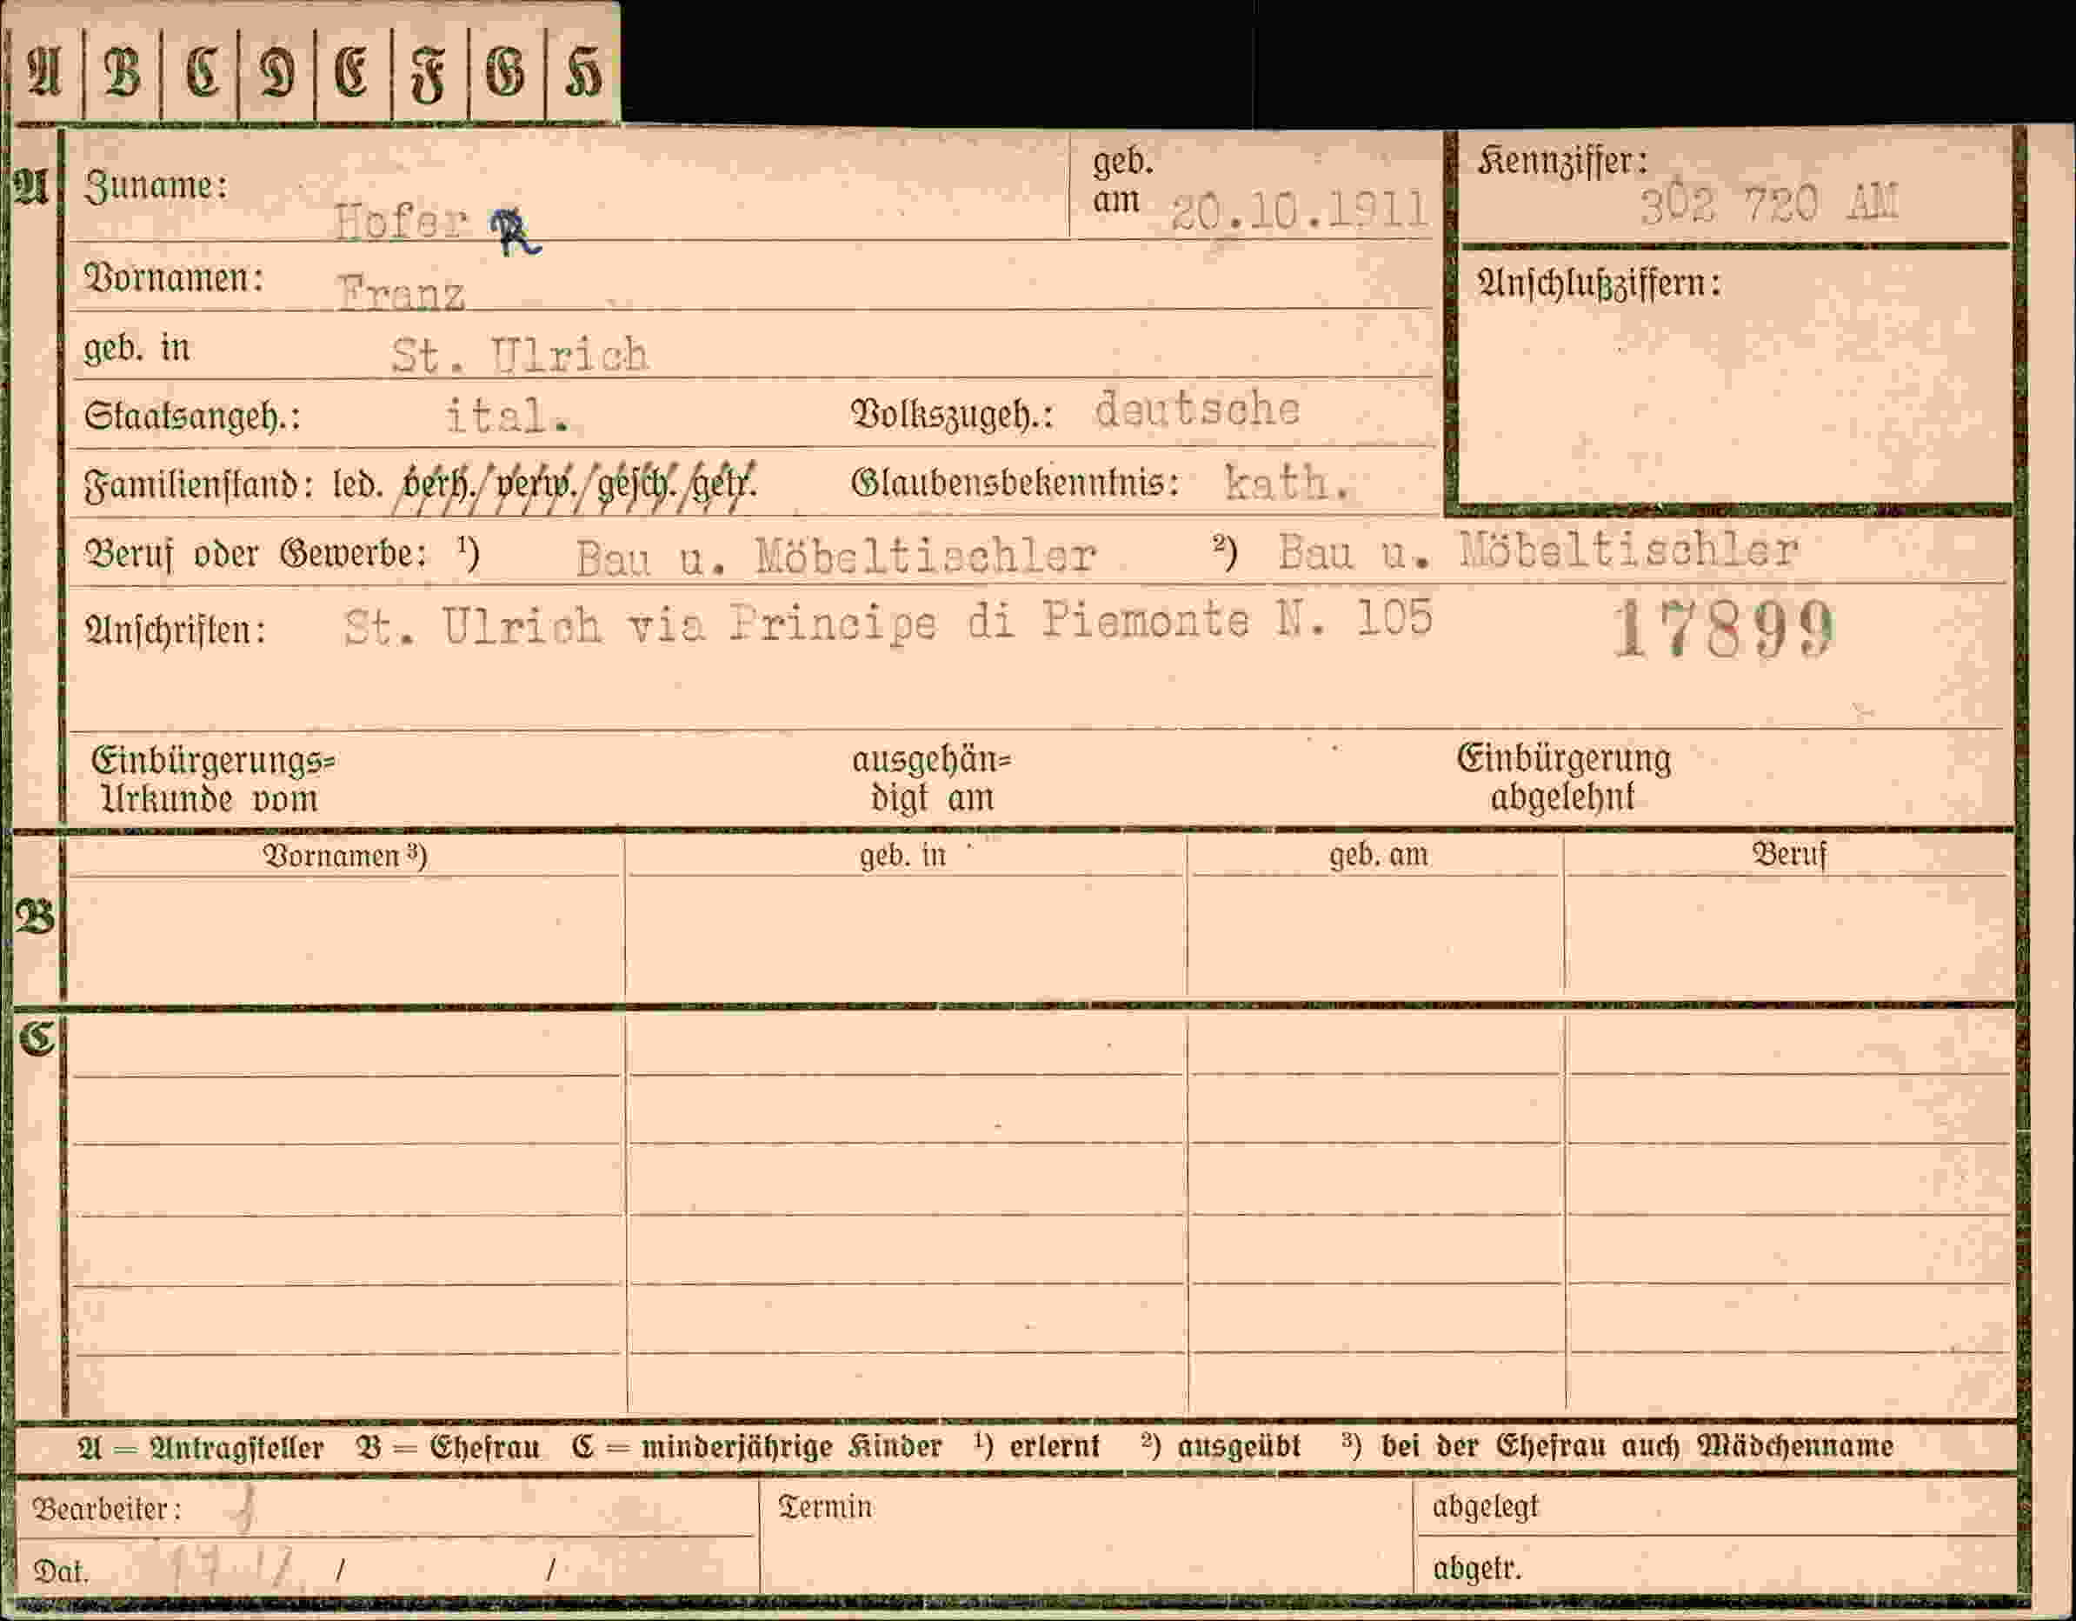Screen dimensions: 2076x1621
Task: Click the 'Kennziffer:' label
Action: click(1563, 163)
